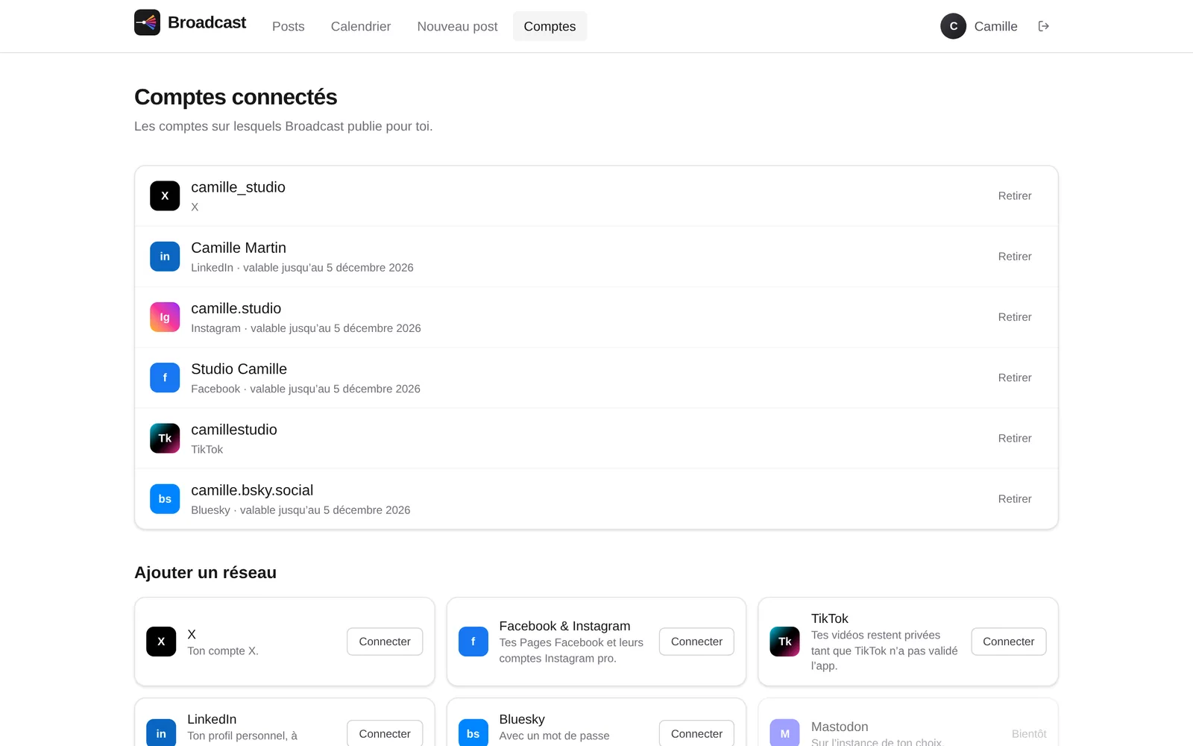
Task: Click the Broadcast logo icon
Action: coord(147,22)
